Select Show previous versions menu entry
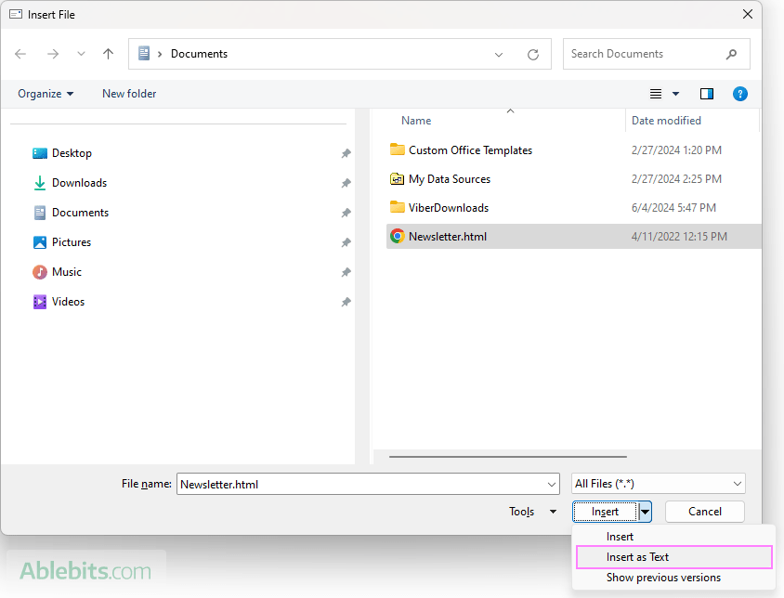Screen dimensions: 784x598 point(663,578)
